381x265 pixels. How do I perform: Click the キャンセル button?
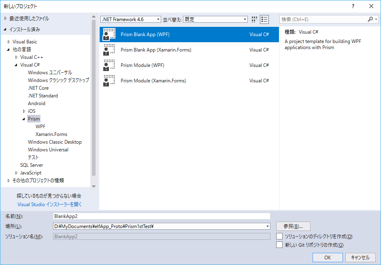click(360, 257)
